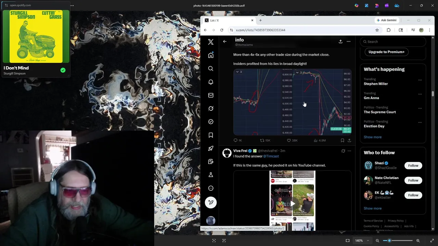Show more under Who to follow
The width and height of the screenshot is (438, 246).
tap(373, 208)
